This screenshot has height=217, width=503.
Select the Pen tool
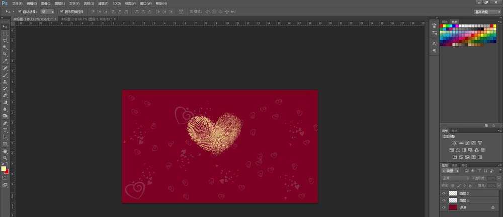5,123
